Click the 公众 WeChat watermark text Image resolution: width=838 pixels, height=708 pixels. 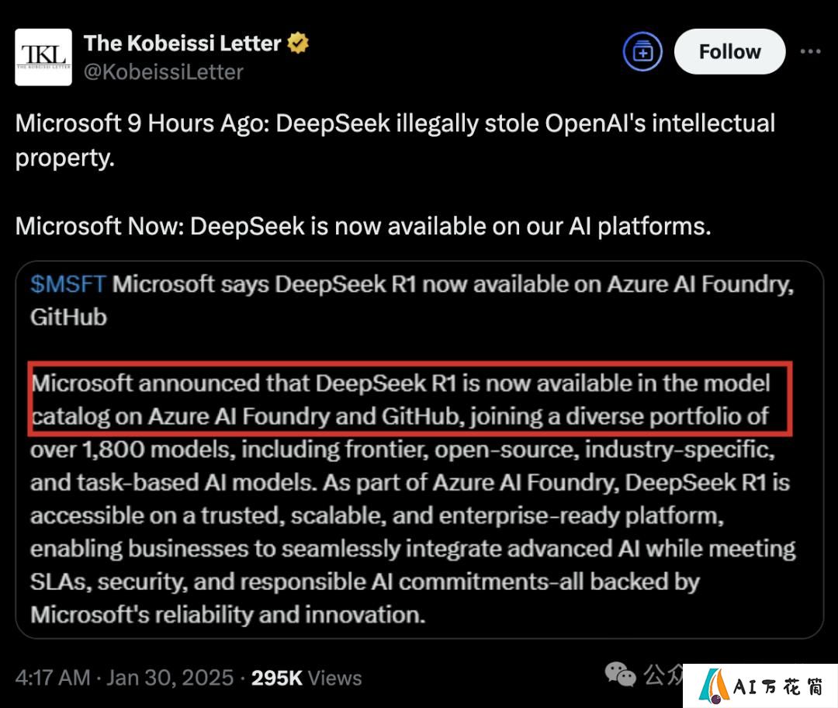pos(663,674)
